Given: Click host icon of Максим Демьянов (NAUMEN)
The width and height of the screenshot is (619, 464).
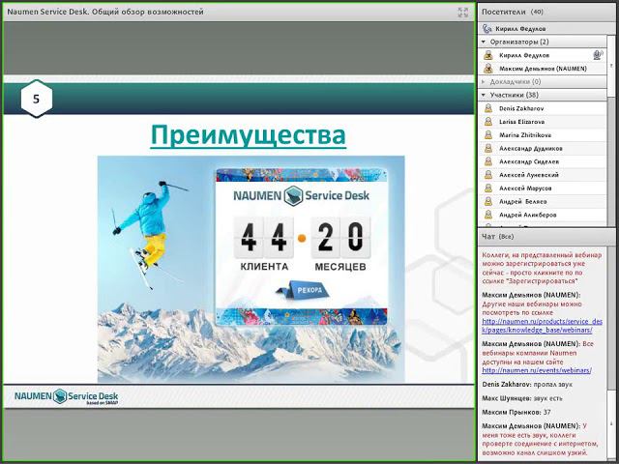Looking at the screenshot, I should tap(488, 69).
